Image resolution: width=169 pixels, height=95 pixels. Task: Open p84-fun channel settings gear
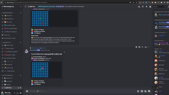point(21,88)
